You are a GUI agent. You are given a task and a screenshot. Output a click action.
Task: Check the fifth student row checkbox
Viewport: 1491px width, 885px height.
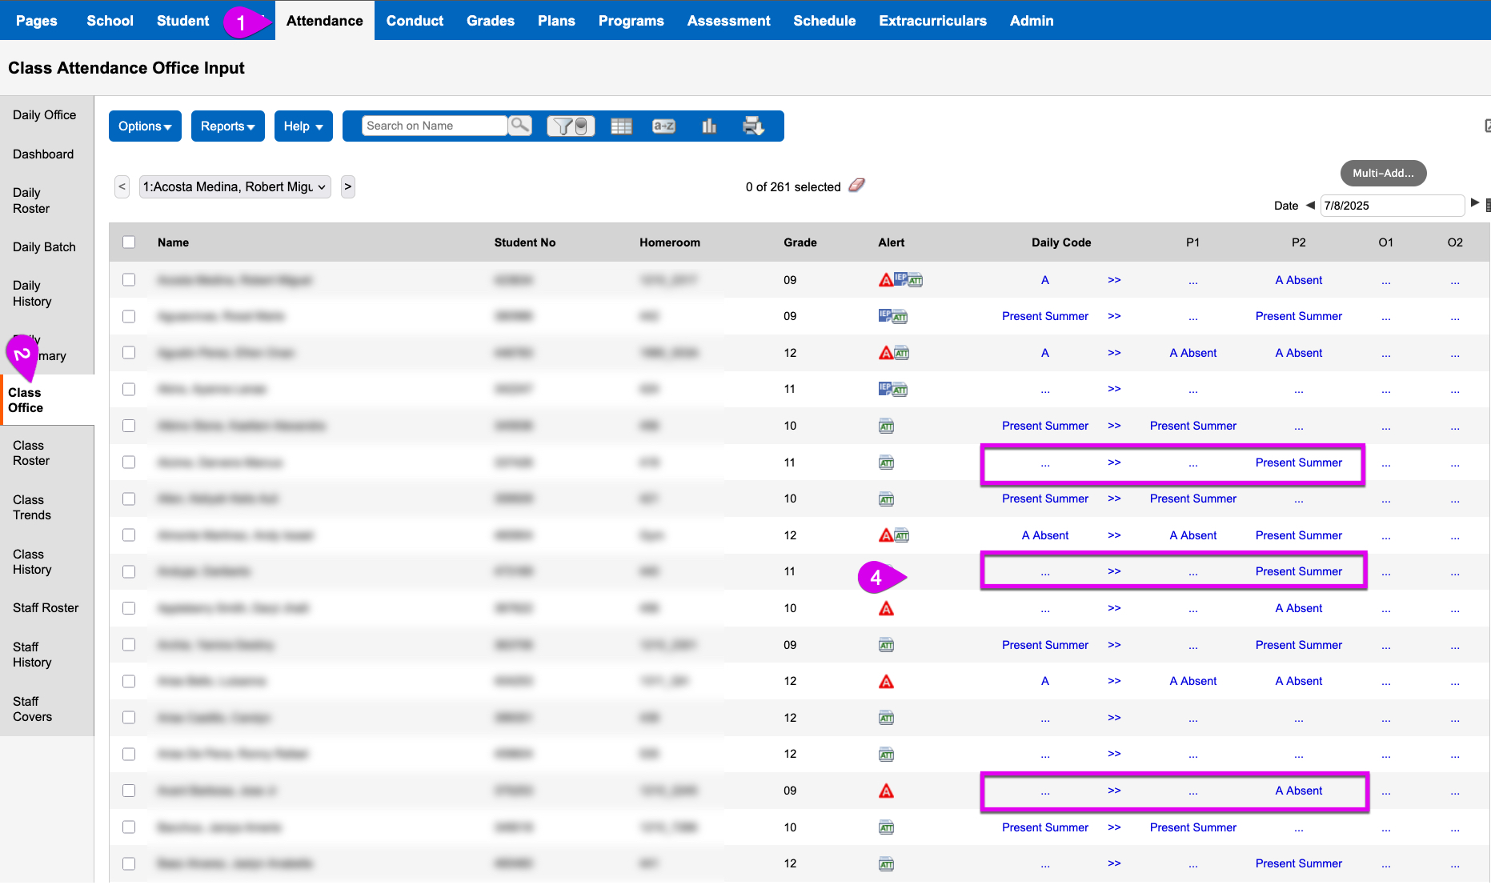pos(129,426)
